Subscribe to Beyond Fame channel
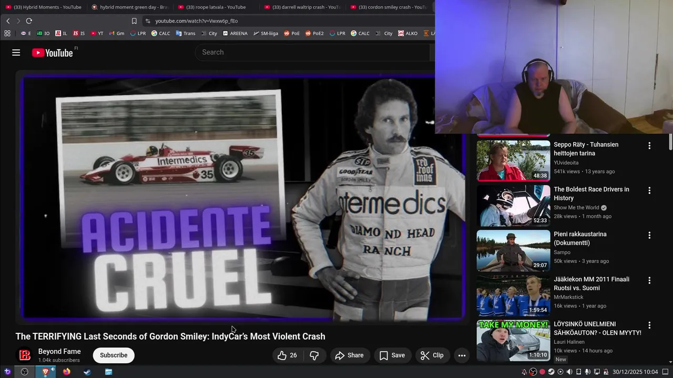673x378 pixels. pos(114,355)
